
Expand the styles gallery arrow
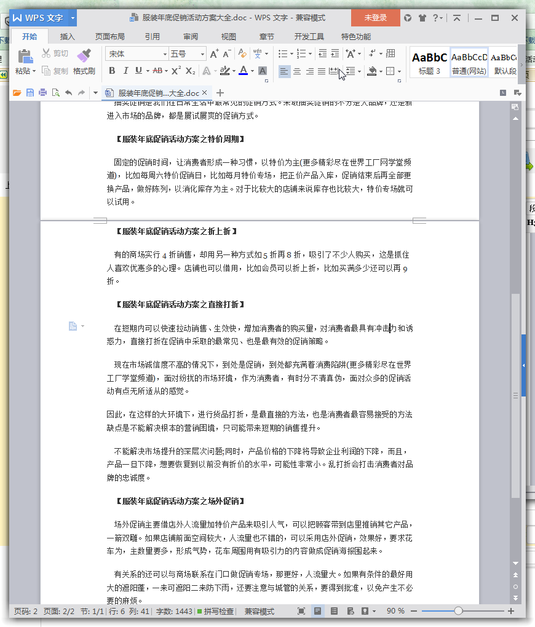[x=521, y=64]
